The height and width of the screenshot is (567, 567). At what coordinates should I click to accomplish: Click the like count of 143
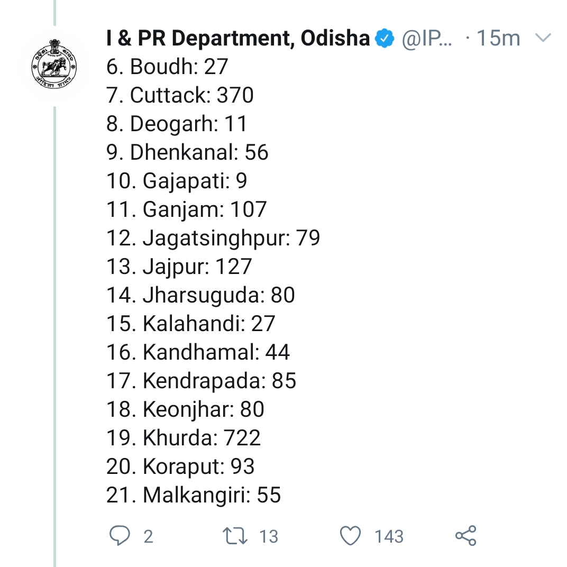pyautogui.click(x=389, y=536)
